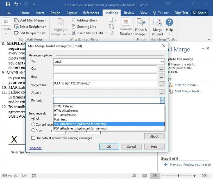Open the Select Recipients menu

[30, 27]
